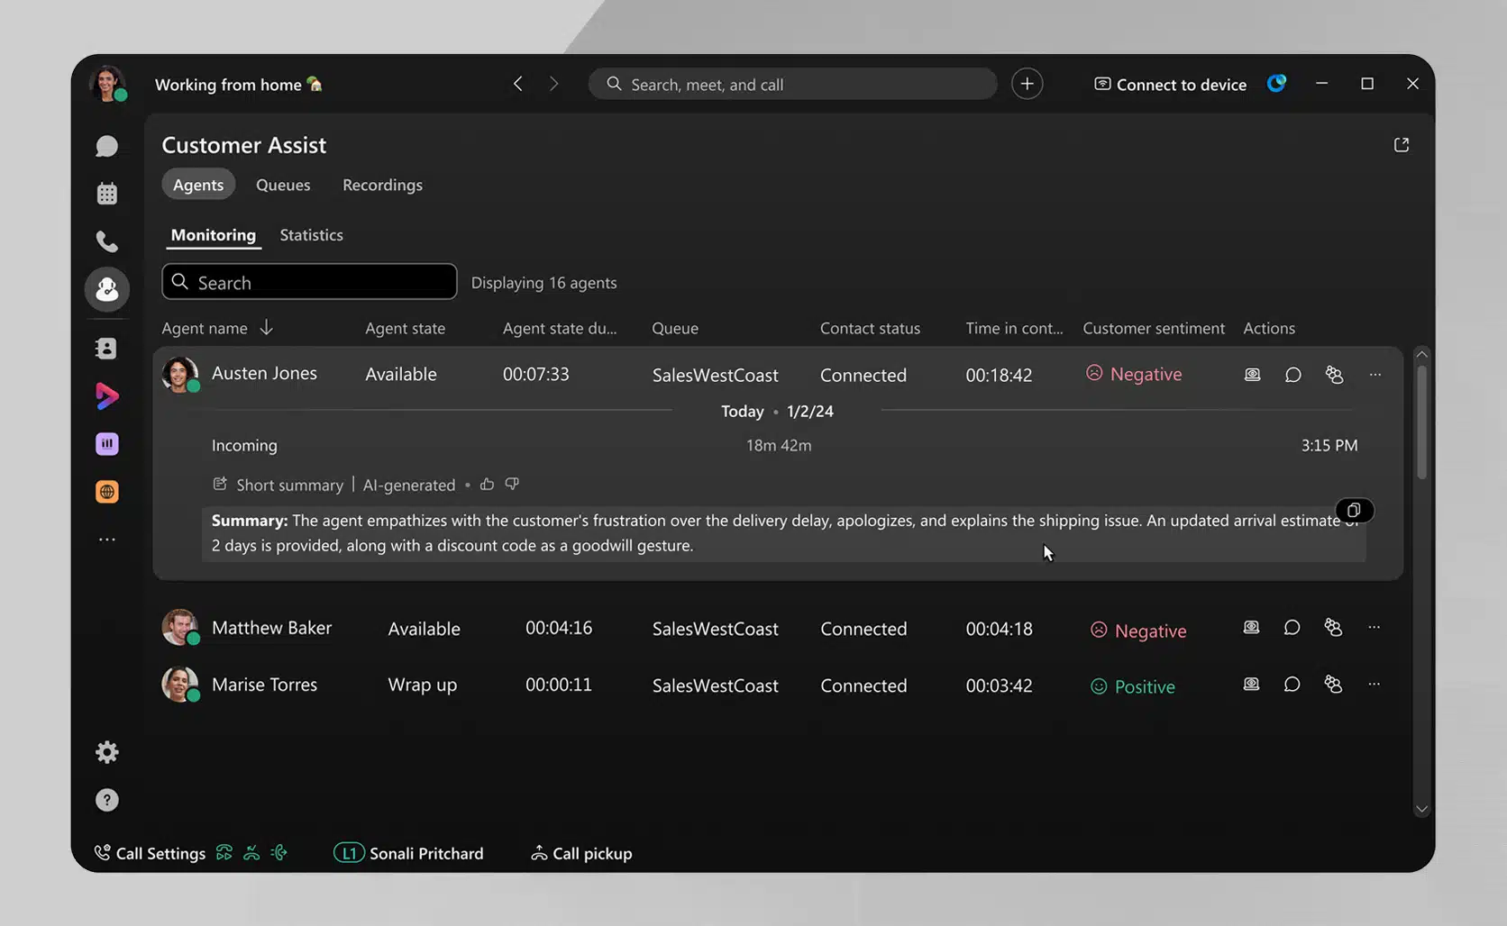
Task: Click the Contact status column header
Action: 870,329
